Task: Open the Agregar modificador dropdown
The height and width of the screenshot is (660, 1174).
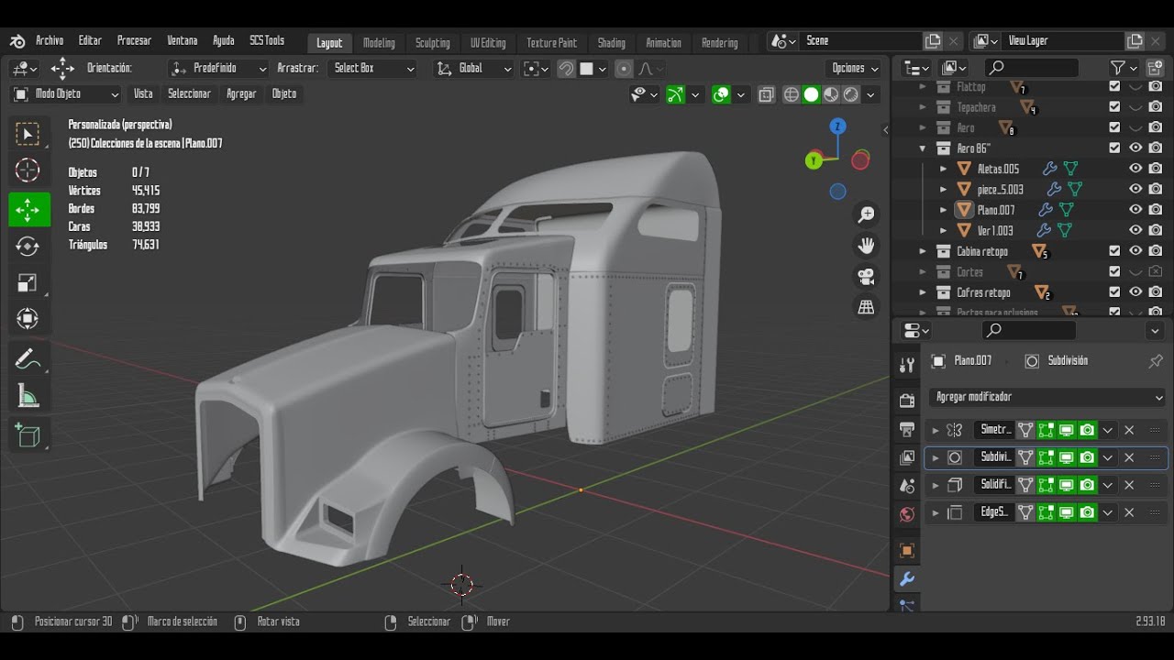Action: click(1047, 397)
